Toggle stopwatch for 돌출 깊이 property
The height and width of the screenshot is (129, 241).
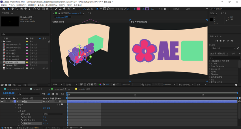click(22, 123)
